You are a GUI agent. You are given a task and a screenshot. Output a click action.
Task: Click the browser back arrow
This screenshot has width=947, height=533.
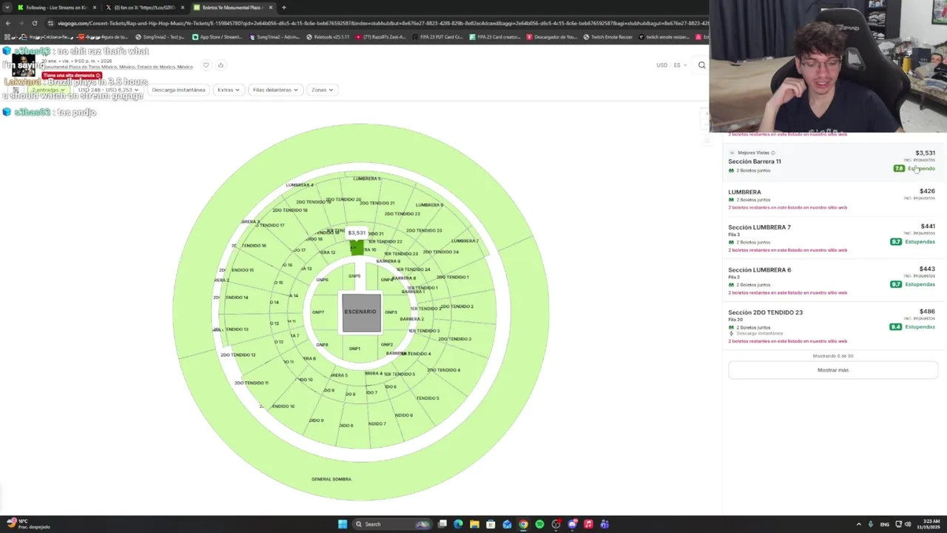[7, 23]
